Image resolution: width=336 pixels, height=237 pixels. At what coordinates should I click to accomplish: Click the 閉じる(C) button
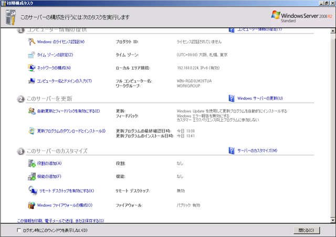click(307, 230)
